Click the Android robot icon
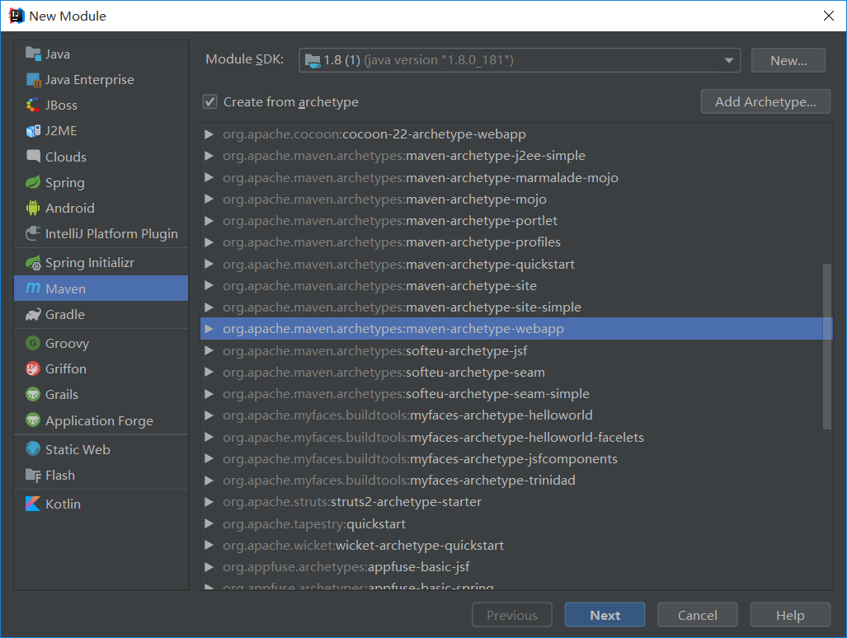The height and width of the screenshot is (638, 847). (33, 208)
